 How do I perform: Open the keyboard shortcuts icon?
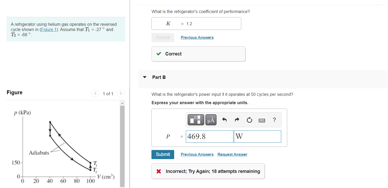click(262, 120)
